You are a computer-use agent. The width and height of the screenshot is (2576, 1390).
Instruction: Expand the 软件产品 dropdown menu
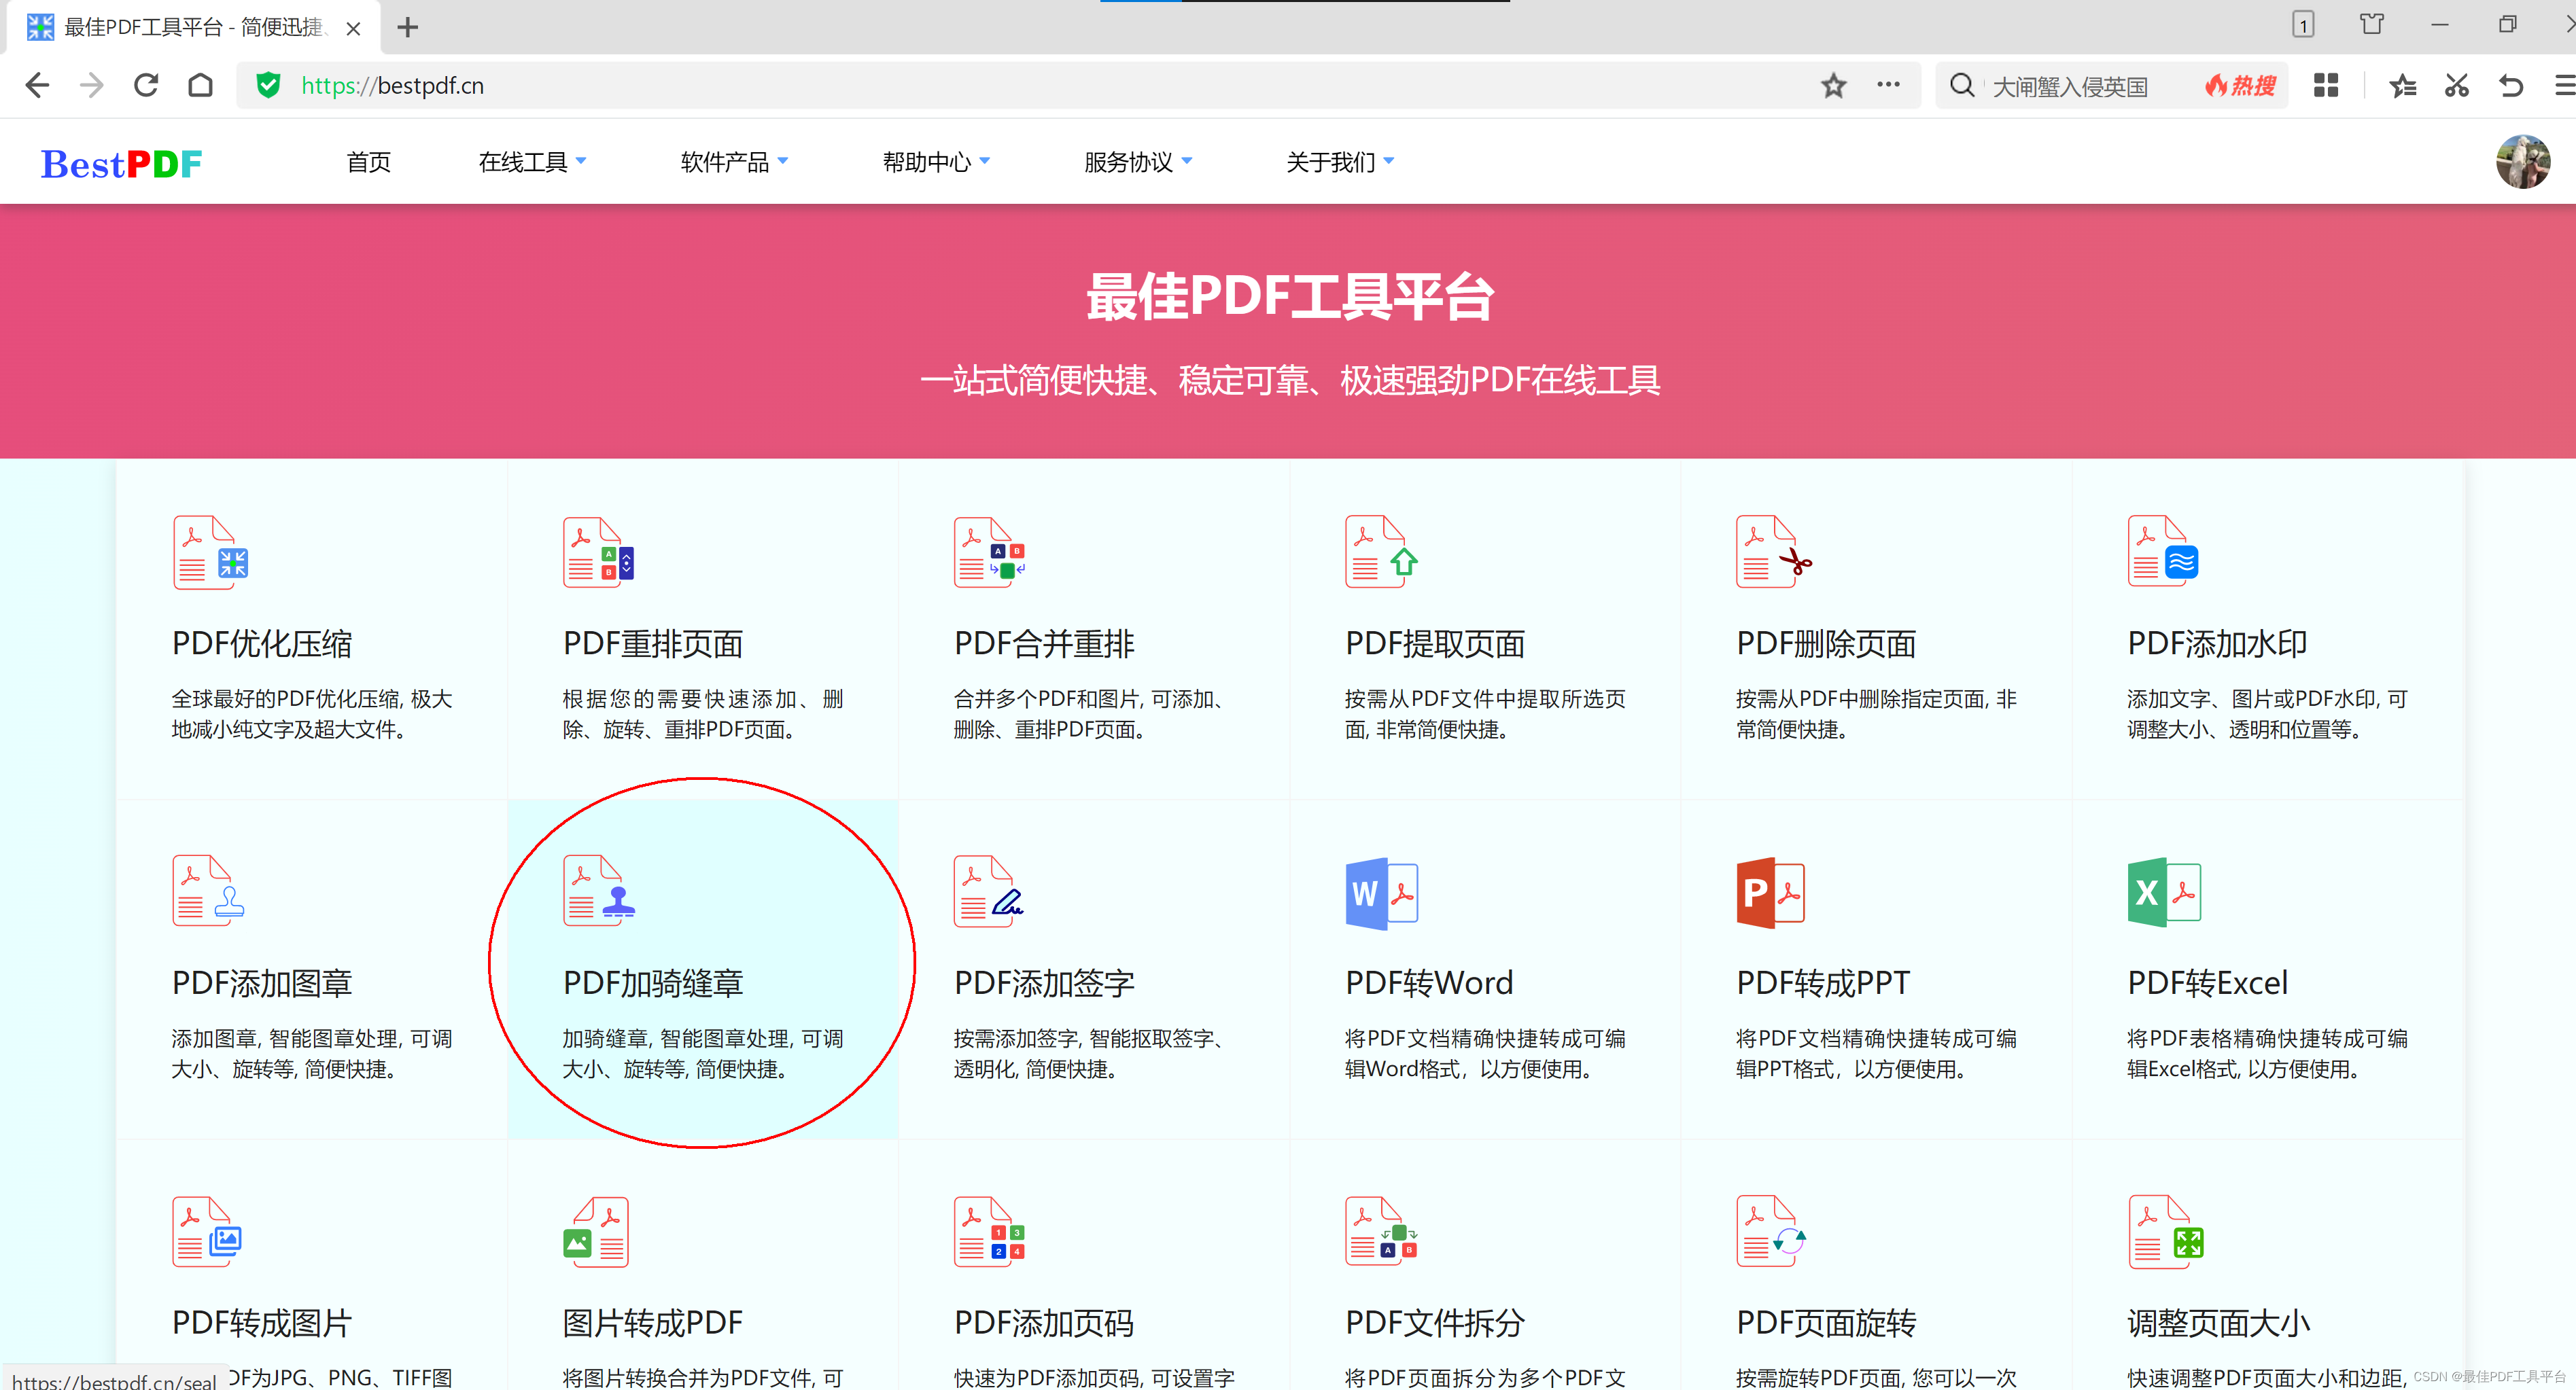pyautogui.click(x=733, y=162)
